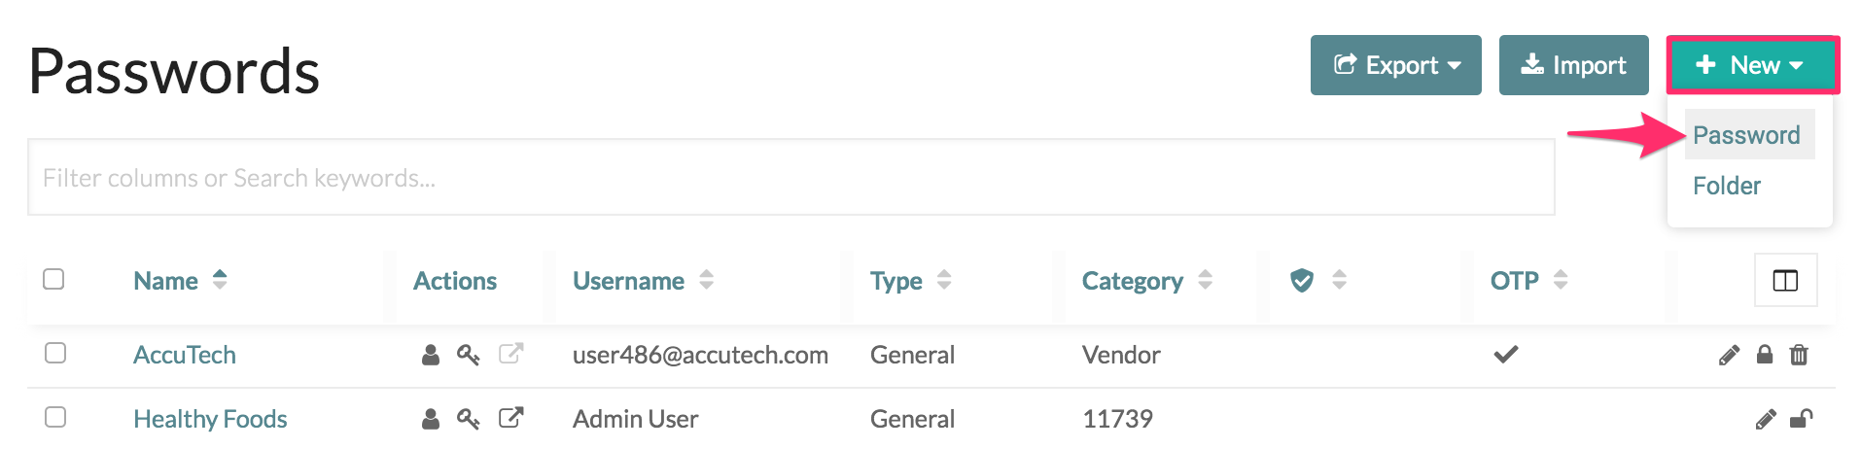Open the Export dropdown
Viewport: 1861px width, 449px height.
(x=1396, y=65)
